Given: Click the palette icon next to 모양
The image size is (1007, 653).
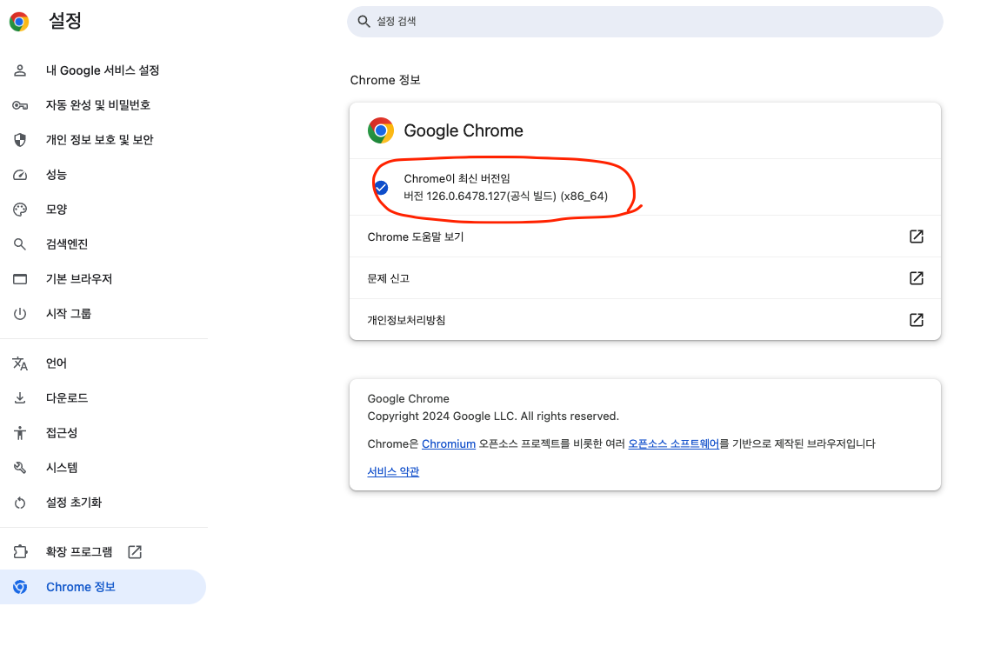Looking at the screenshot, I should pyautogui.click(x=20, y=210).
